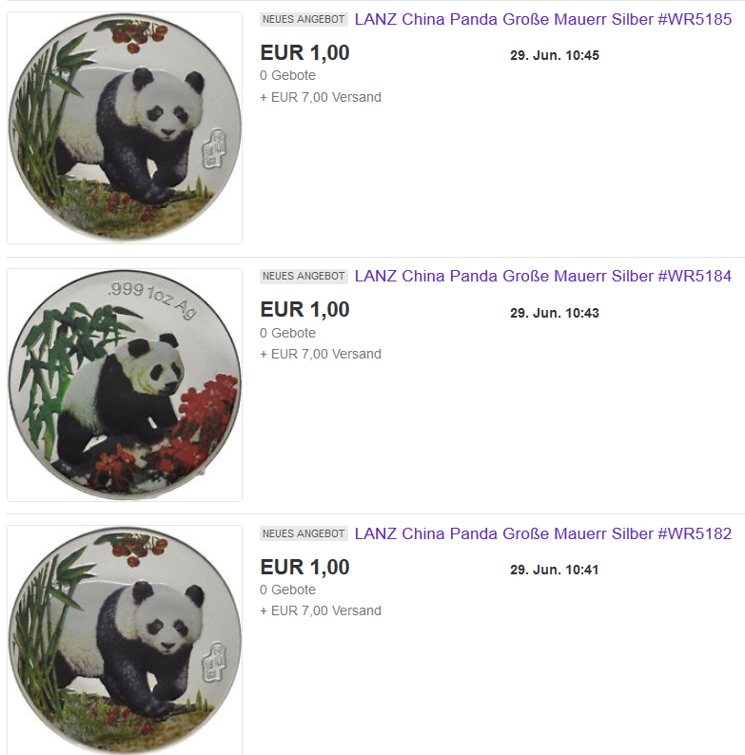Open listing titled Silber #WR5182
The width and height of the screenshot is (745, 755).
[x=543, y=534]
